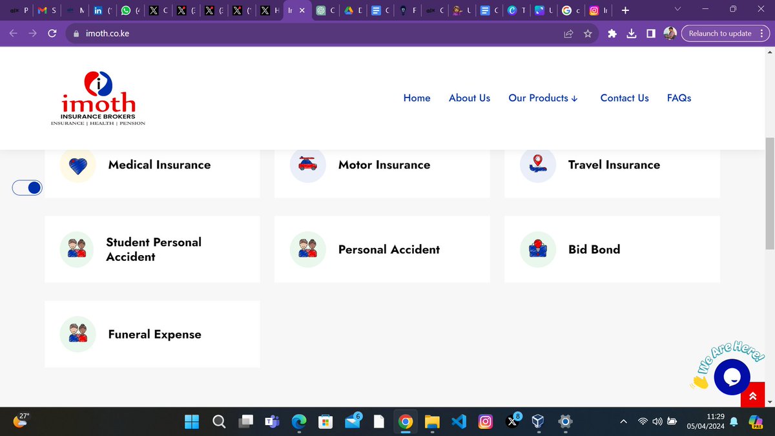Open Task View from the taskbar
The image size is (775, 436).
point(245,422)
